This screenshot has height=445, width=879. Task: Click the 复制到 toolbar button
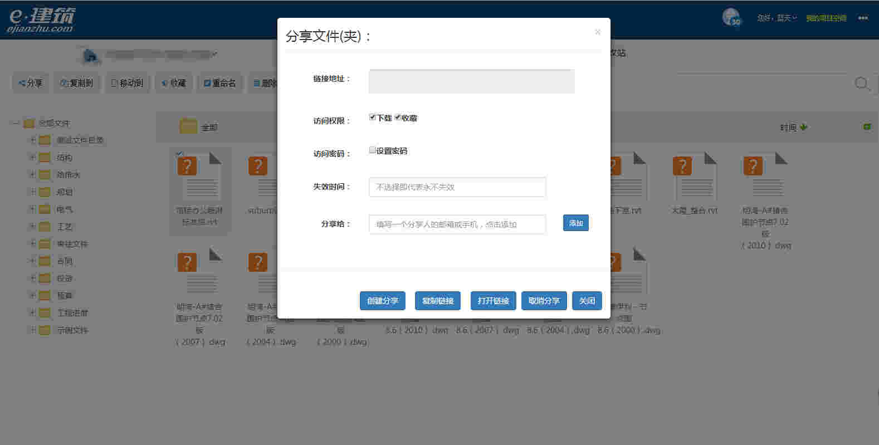(77, 83)
